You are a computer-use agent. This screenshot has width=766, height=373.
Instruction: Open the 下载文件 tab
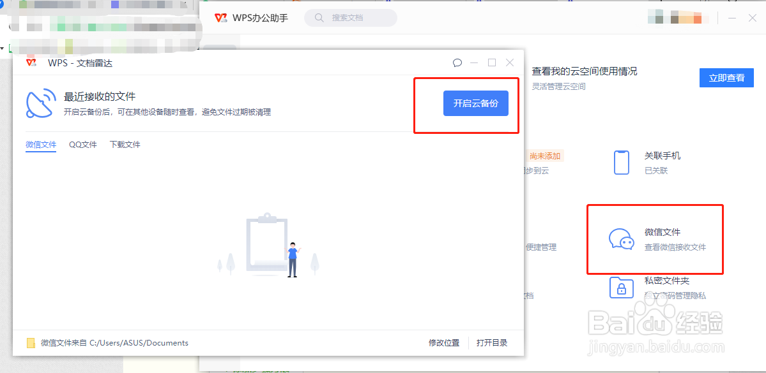125,144
